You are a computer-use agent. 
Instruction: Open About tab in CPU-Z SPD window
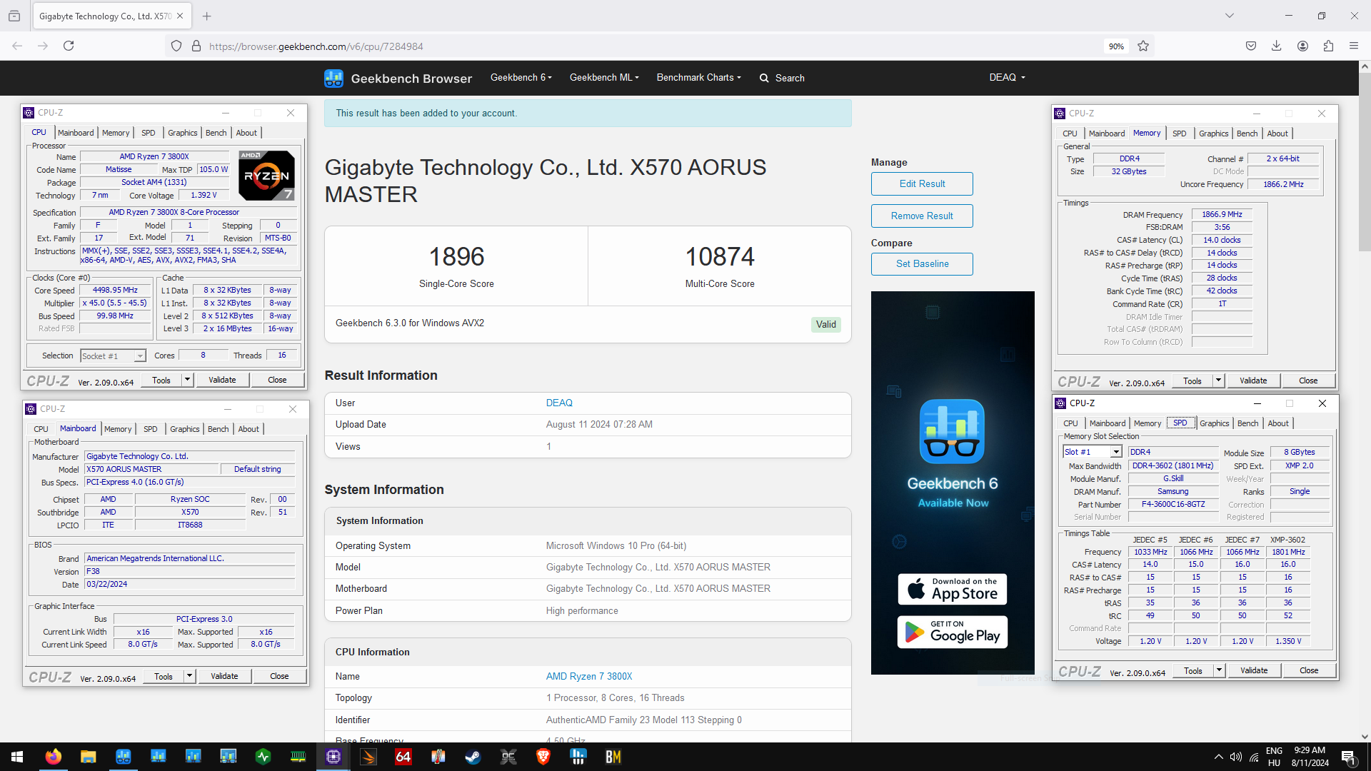1278,423
